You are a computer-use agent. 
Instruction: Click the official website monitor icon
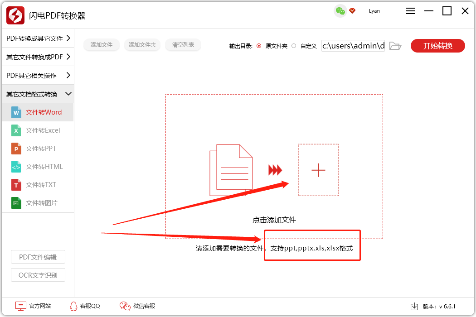[x=21, y=306]
